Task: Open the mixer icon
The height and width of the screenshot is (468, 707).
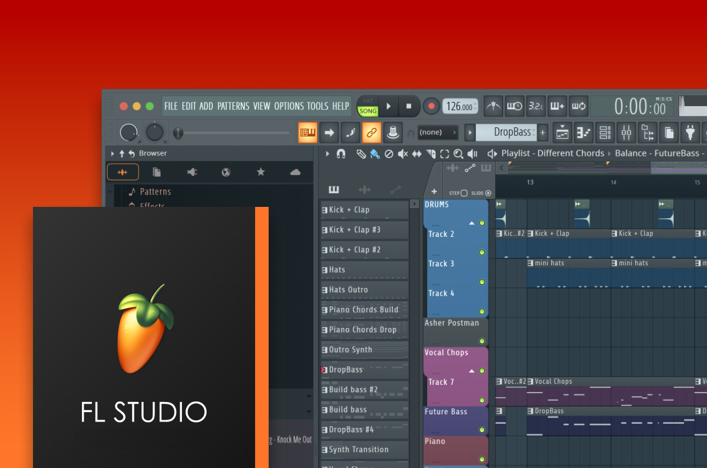Action: point(626,133)
